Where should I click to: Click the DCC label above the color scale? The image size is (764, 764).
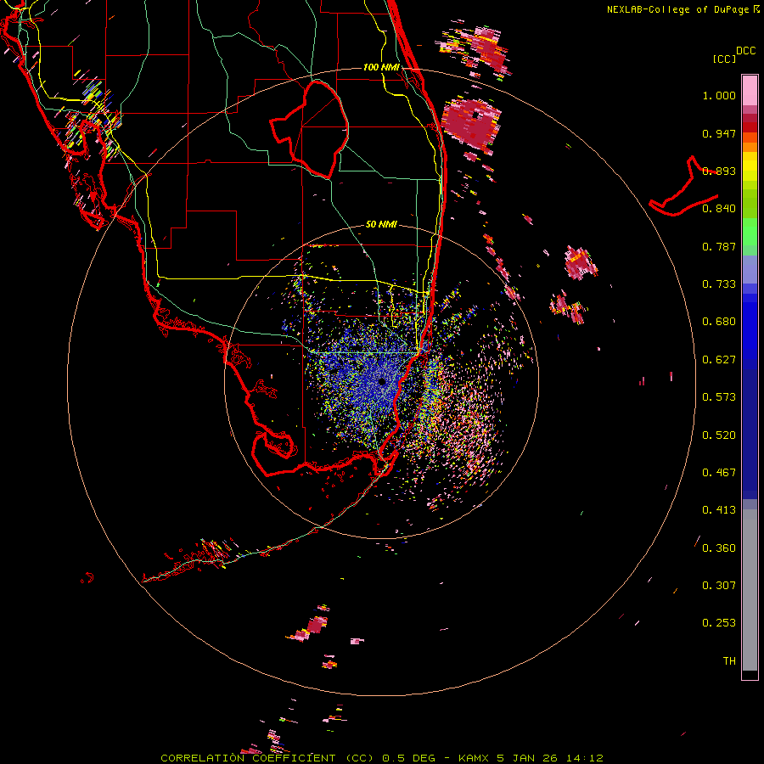745,50
